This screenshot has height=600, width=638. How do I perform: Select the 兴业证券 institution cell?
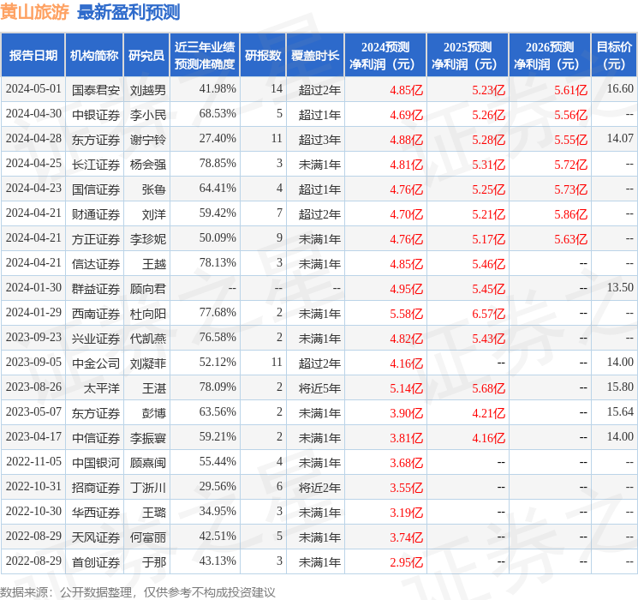point(96,339)
